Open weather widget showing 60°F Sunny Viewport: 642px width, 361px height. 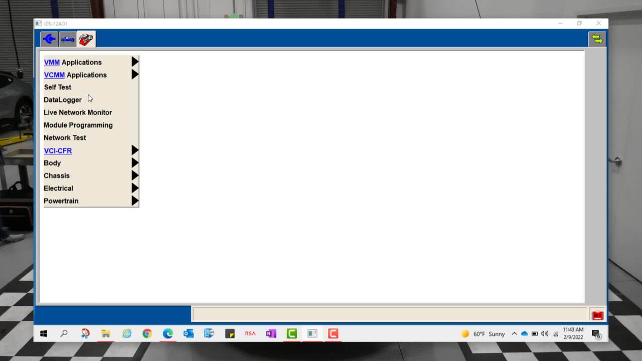pos(483,334)
